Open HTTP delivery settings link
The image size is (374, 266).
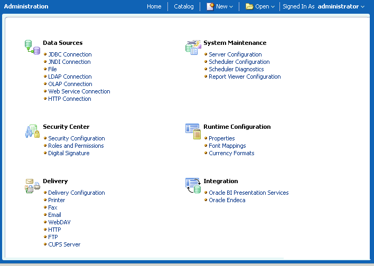(x=54, y=230)
